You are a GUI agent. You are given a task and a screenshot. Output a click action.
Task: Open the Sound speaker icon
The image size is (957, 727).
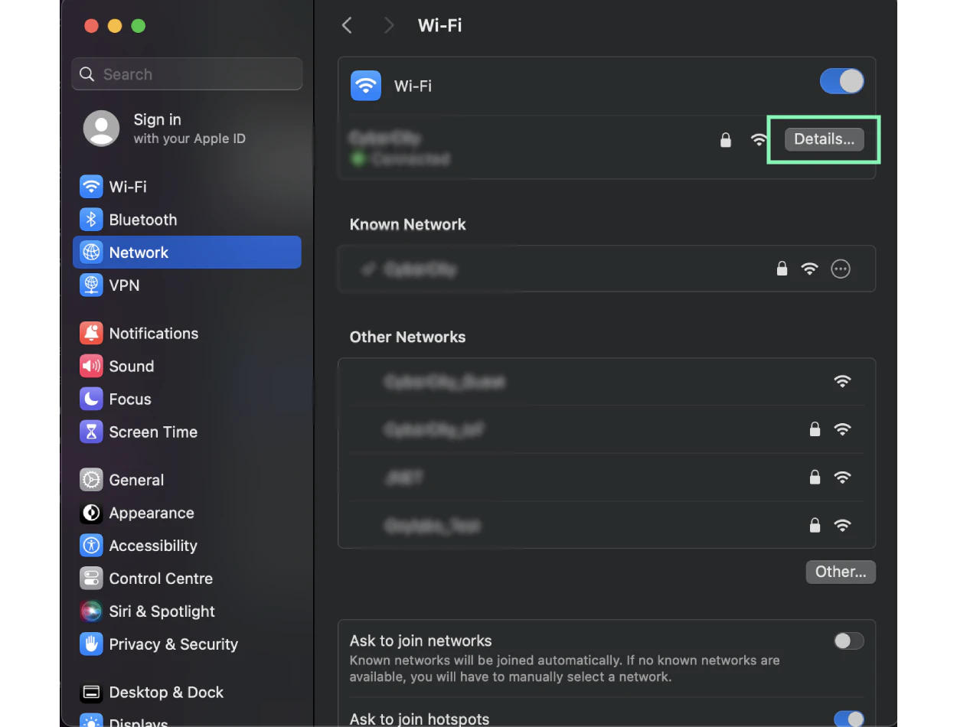[91, 367]
